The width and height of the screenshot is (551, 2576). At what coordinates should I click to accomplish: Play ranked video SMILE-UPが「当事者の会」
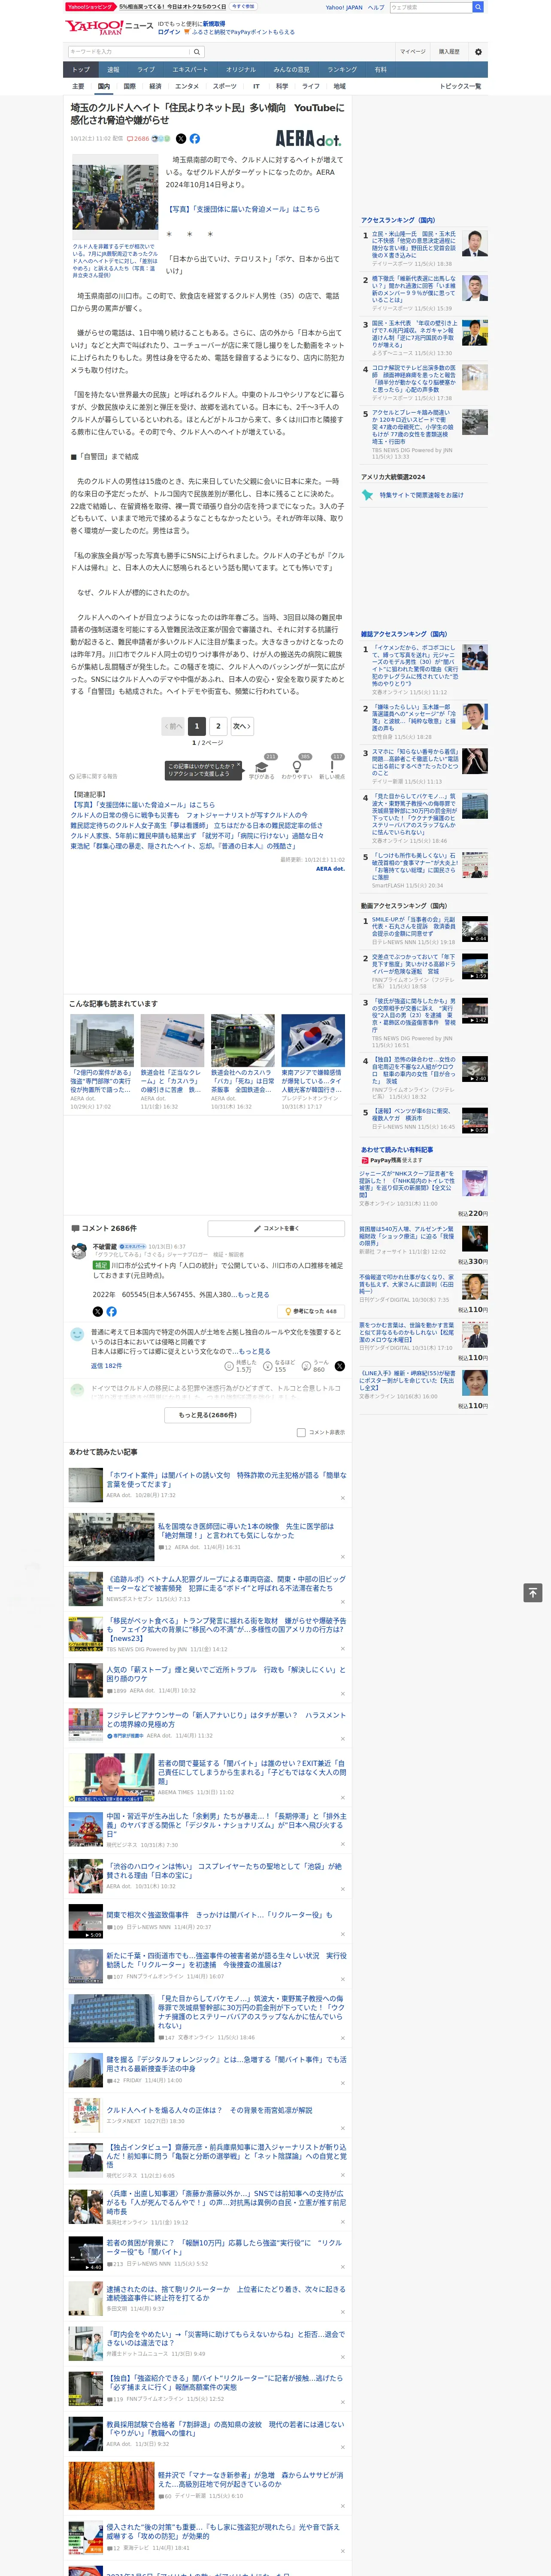(475, 929)
